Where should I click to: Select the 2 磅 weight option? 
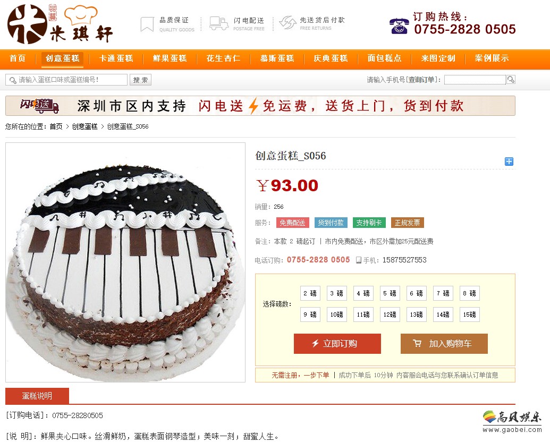click(310, 293)
